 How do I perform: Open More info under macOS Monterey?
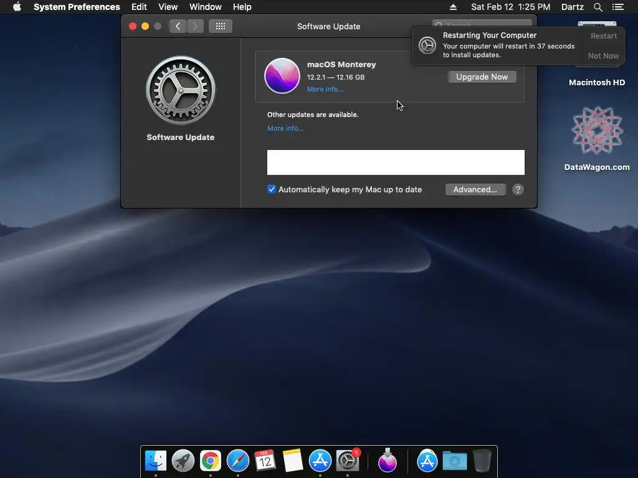[325, 89]
